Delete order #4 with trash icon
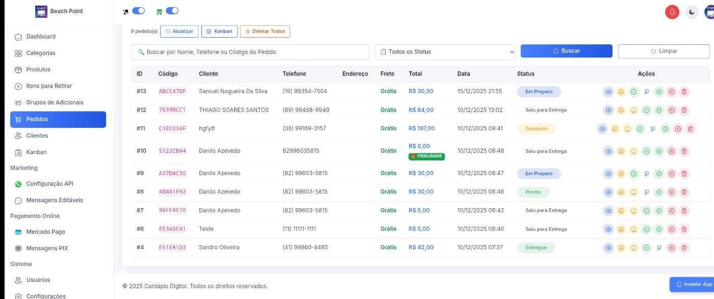714x299 pixels. coord(684,248)
